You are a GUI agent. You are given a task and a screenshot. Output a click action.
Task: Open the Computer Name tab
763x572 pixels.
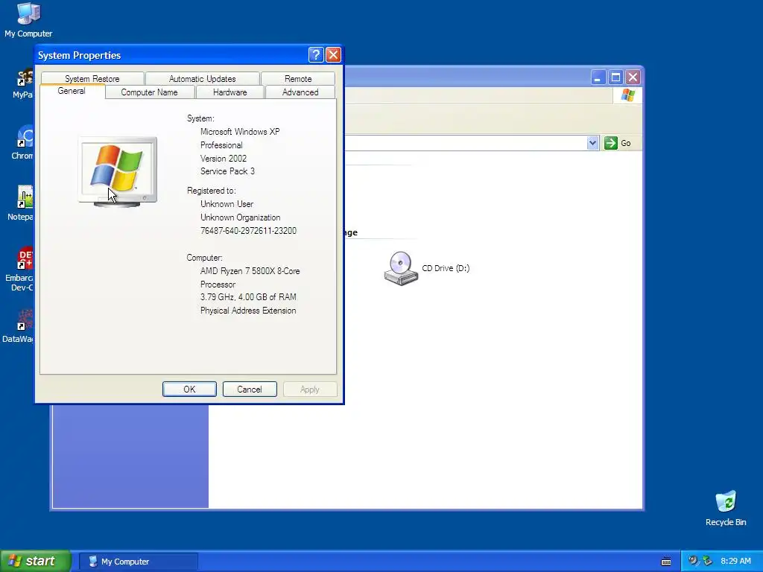pyautogui.click(x=149, y=92)
